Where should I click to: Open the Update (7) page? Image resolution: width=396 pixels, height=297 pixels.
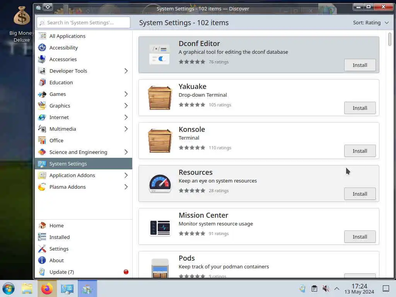84,272
